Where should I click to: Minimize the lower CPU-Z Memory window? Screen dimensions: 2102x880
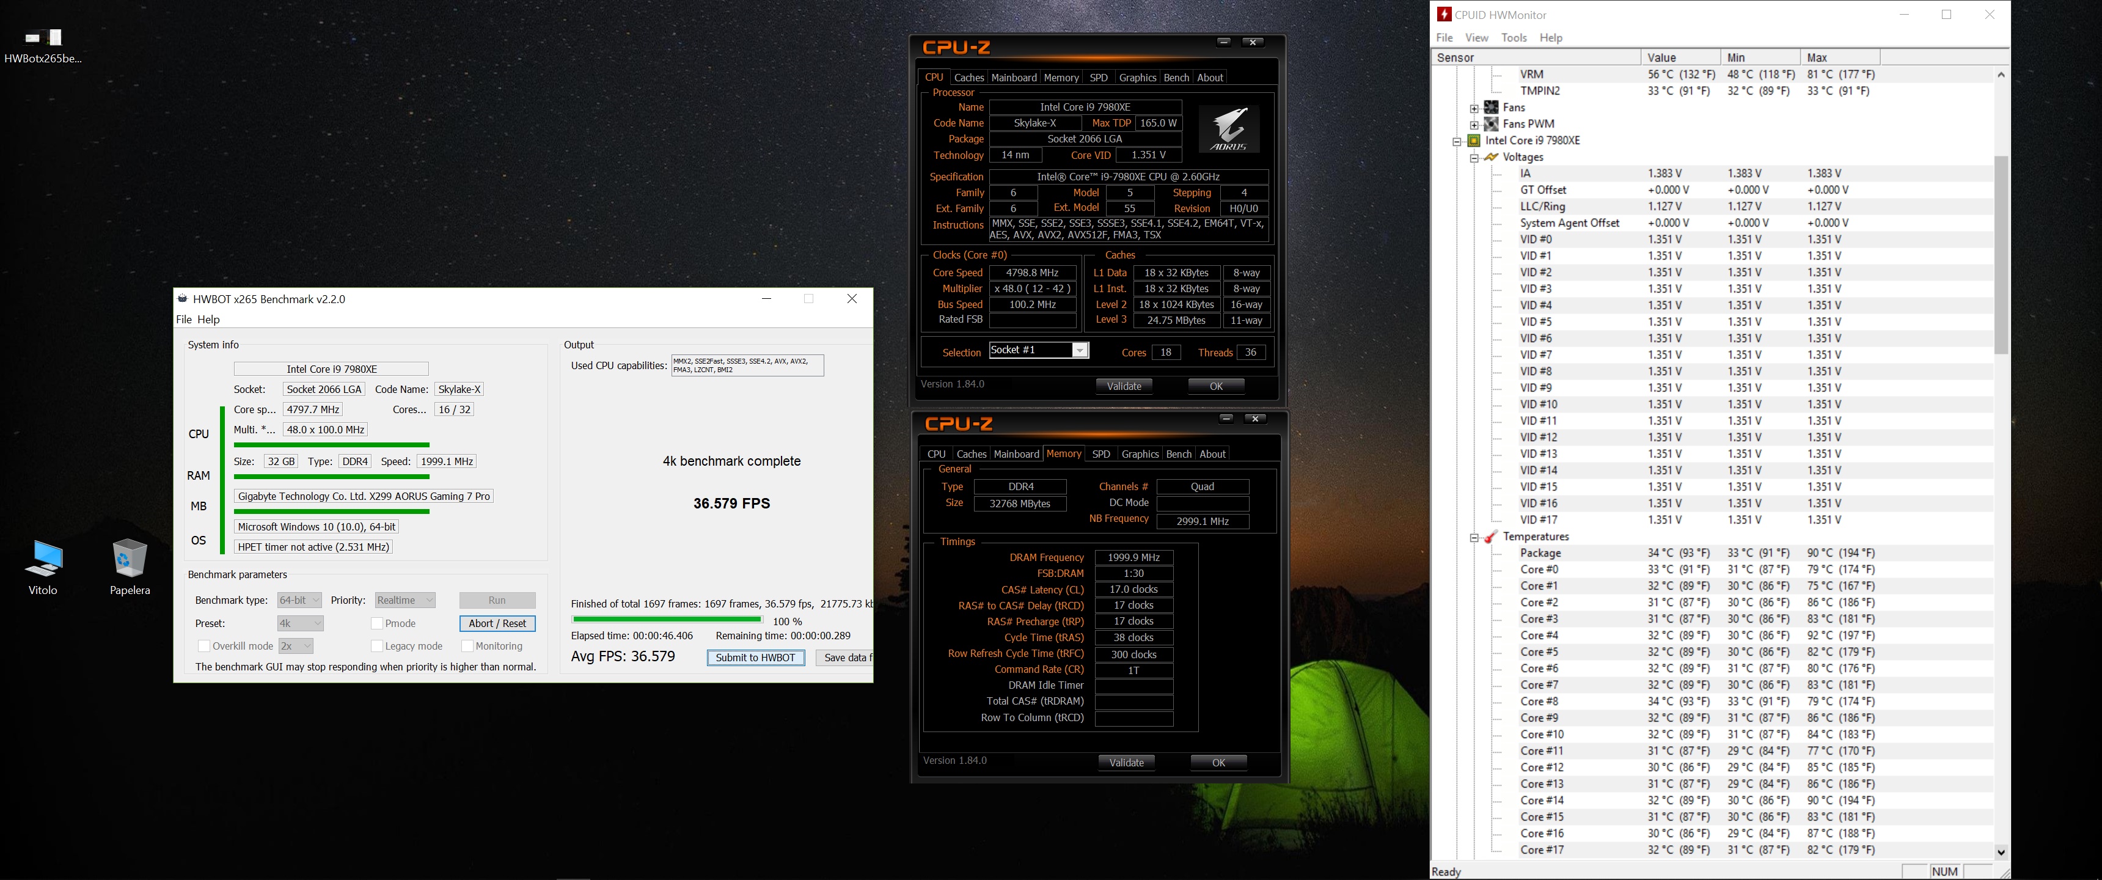(x=1226, y=418)
